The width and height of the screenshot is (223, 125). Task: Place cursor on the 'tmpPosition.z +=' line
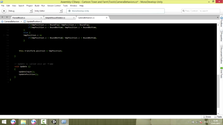(32, 35)
